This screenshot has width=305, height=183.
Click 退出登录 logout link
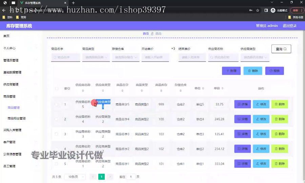point(289,26)
